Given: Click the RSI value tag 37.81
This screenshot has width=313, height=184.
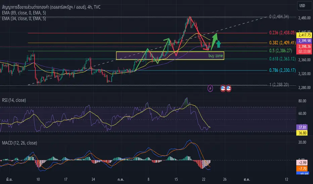Looking at the screenshot, I should [302, 127].
